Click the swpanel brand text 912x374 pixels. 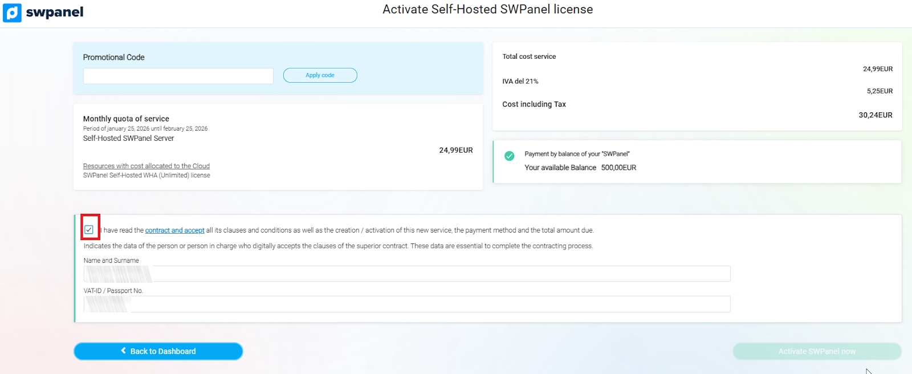(x=55, y=12)
